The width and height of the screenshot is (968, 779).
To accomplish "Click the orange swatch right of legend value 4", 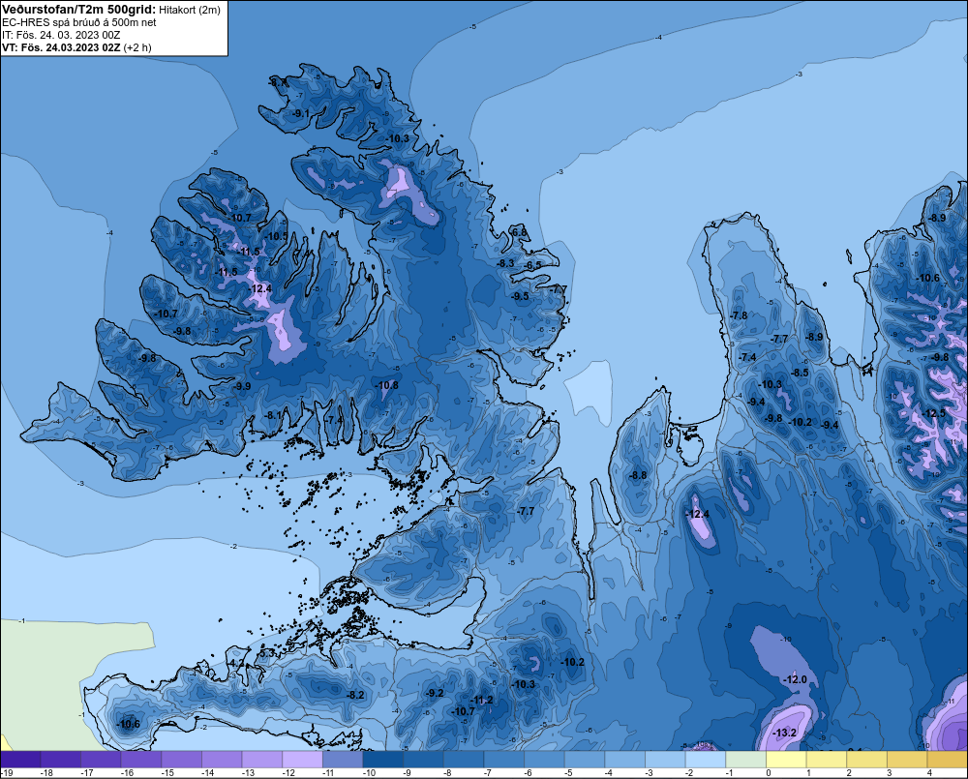I will (948, 759).
